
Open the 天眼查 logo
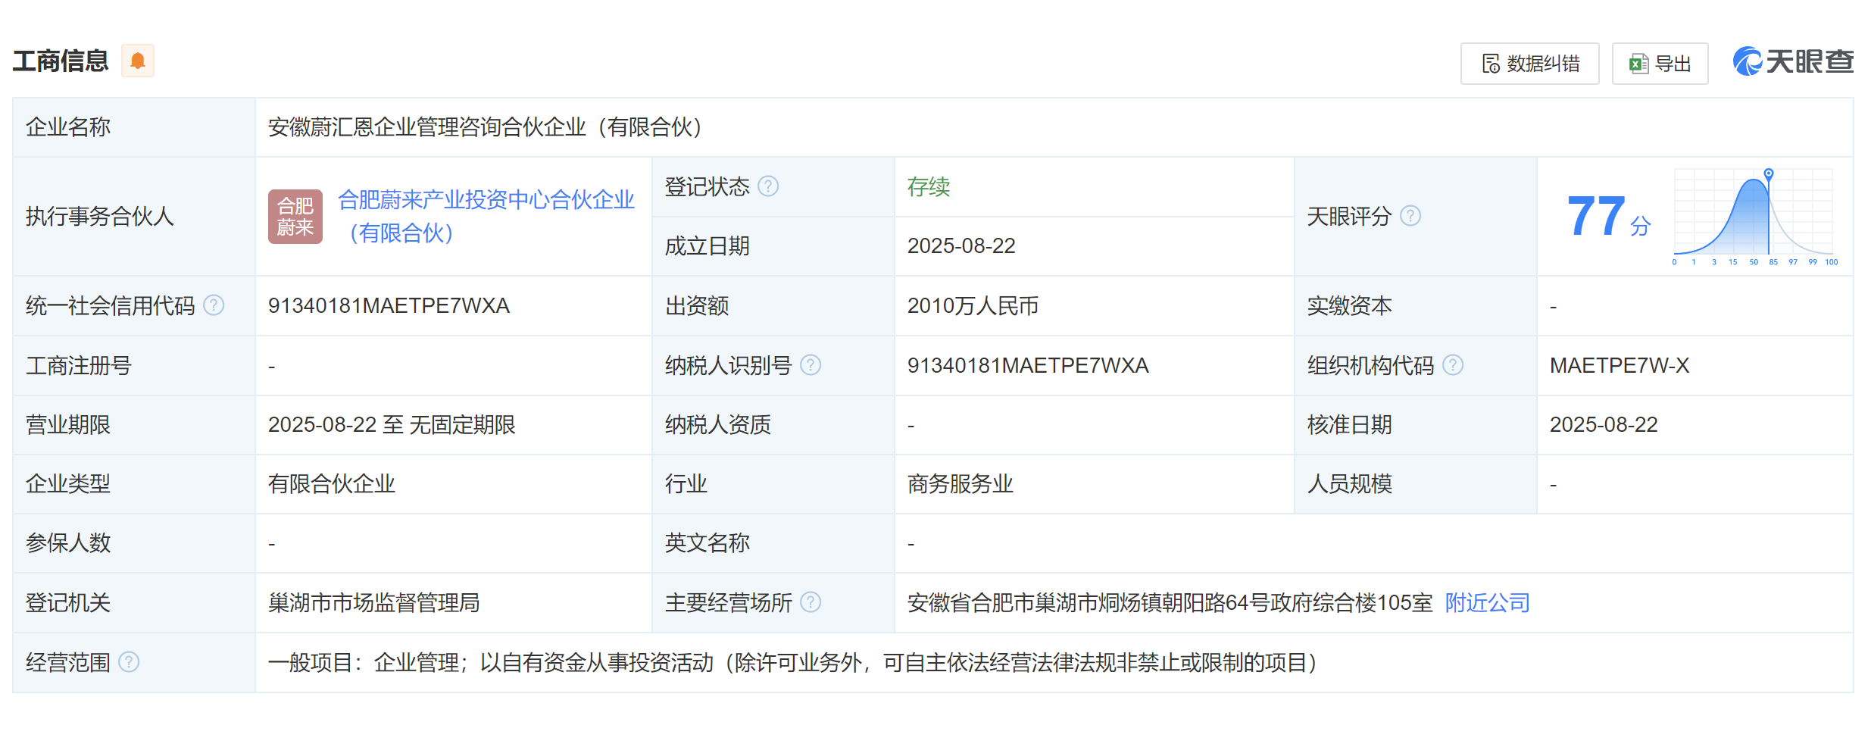(1793, 61)
